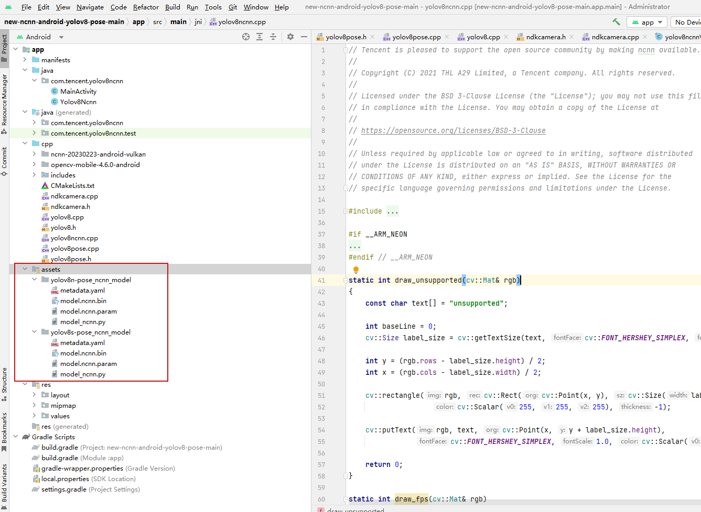
Task: Collapse the cpp folder
Action: click(x=25, y=143)
